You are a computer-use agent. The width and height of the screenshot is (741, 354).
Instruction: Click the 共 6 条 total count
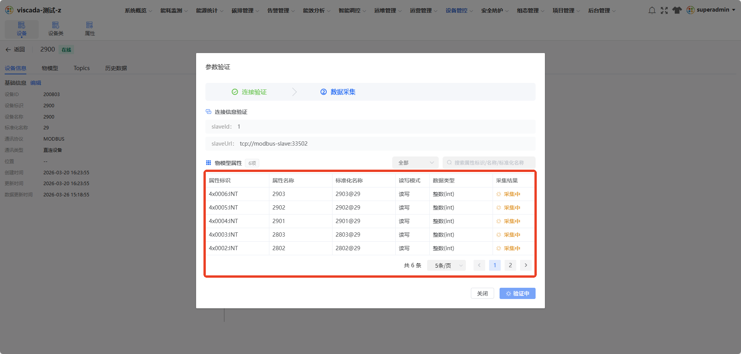412,265
